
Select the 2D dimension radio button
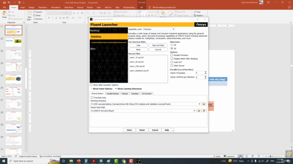coord(172,45)
